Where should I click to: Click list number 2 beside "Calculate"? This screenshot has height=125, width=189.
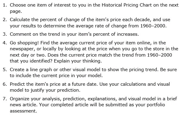coord(5,20)
